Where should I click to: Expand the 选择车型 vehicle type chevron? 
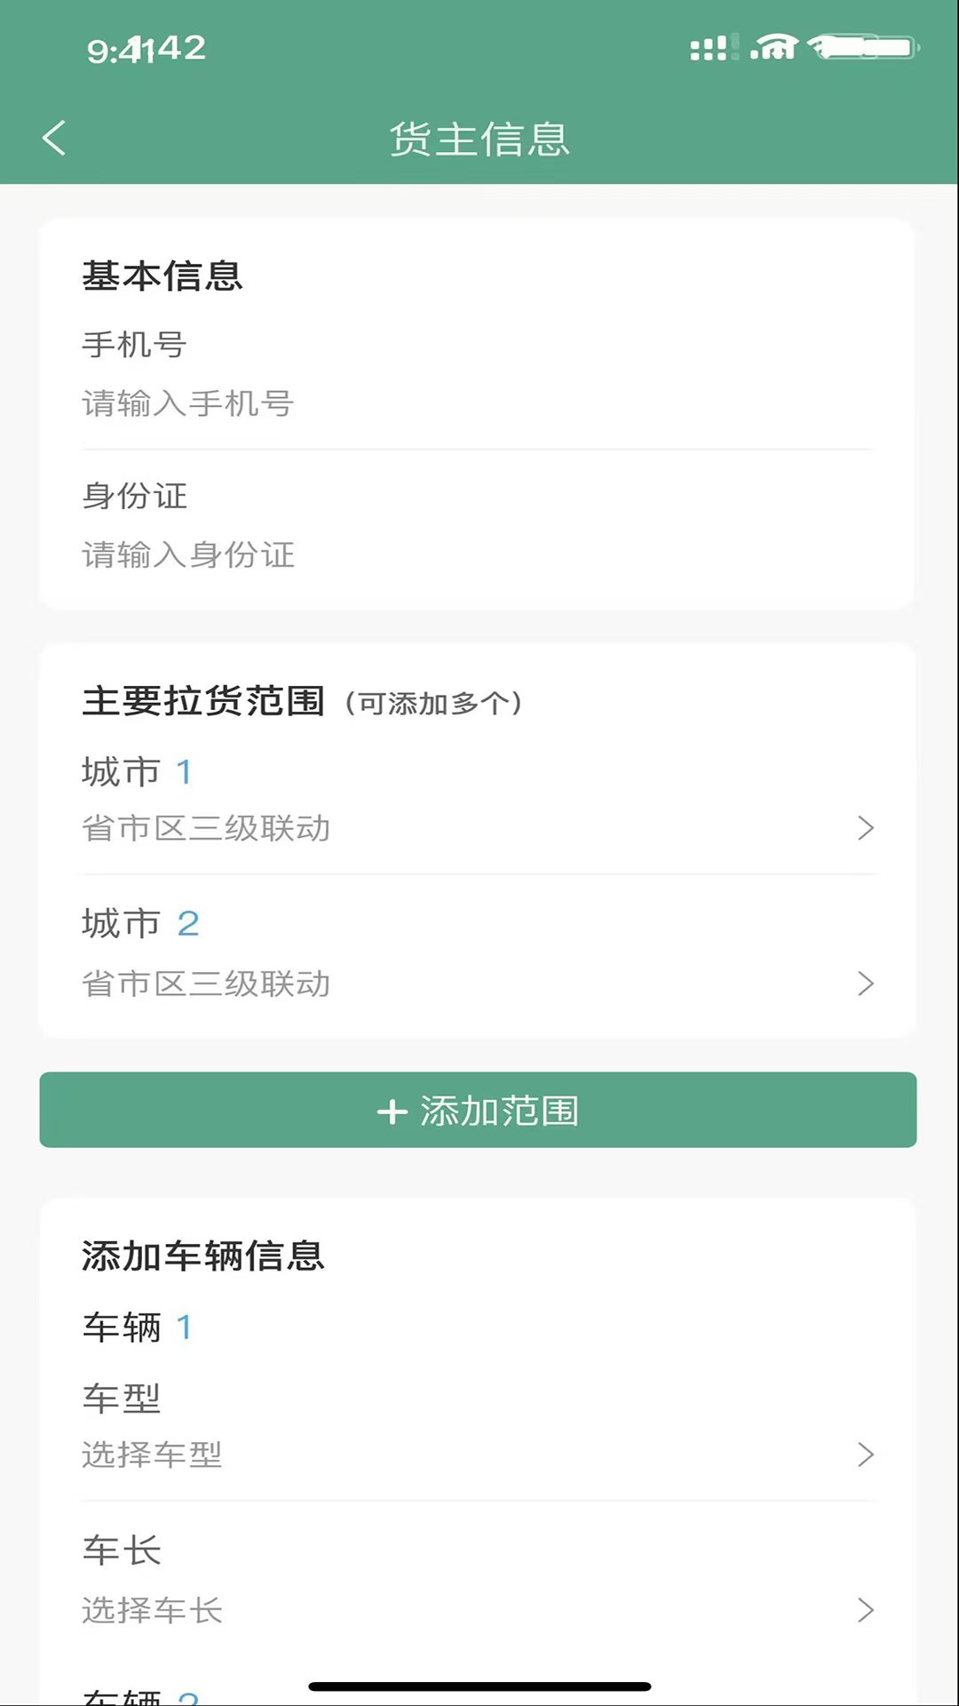pyautogui.click(x=866, y=1455)
